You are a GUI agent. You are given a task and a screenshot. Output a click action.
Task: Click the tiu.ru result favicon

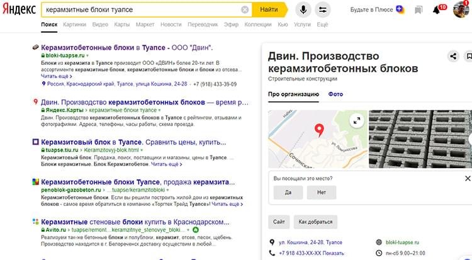click(x=35, y=142)
